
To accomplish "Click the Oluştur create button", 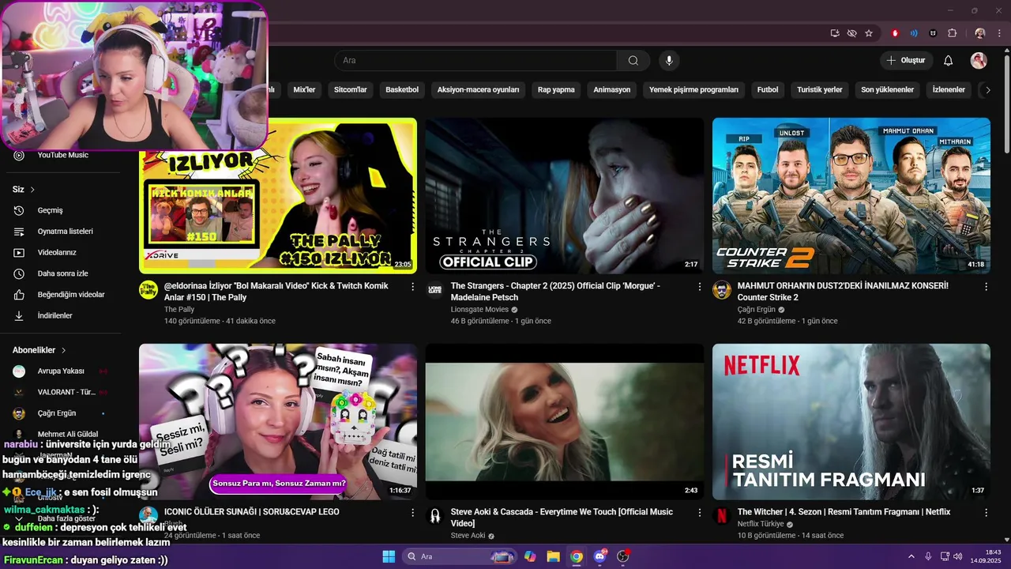I will [x=907, y=61].
